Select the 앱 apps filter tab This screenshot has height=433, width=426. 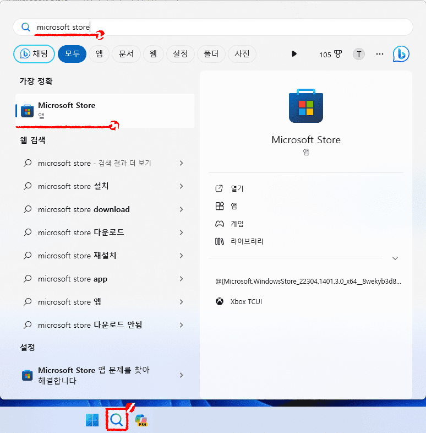click(x=99, y=54)
